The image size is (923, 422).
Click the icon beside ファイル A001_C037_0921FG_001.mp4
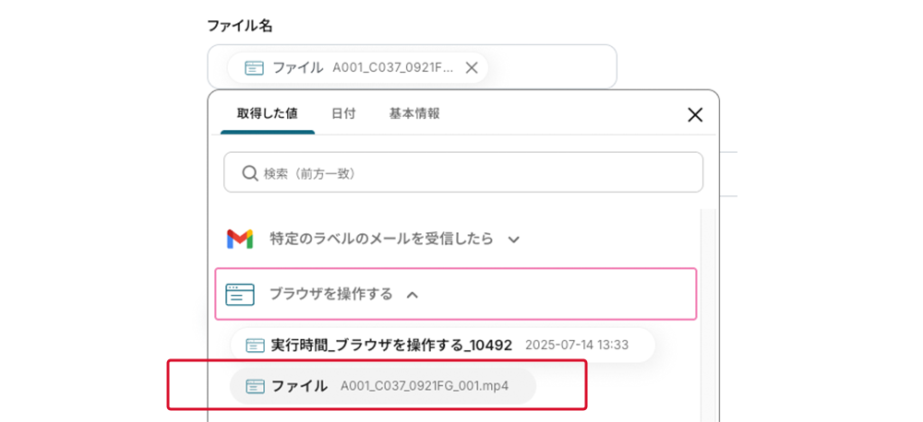255,386
